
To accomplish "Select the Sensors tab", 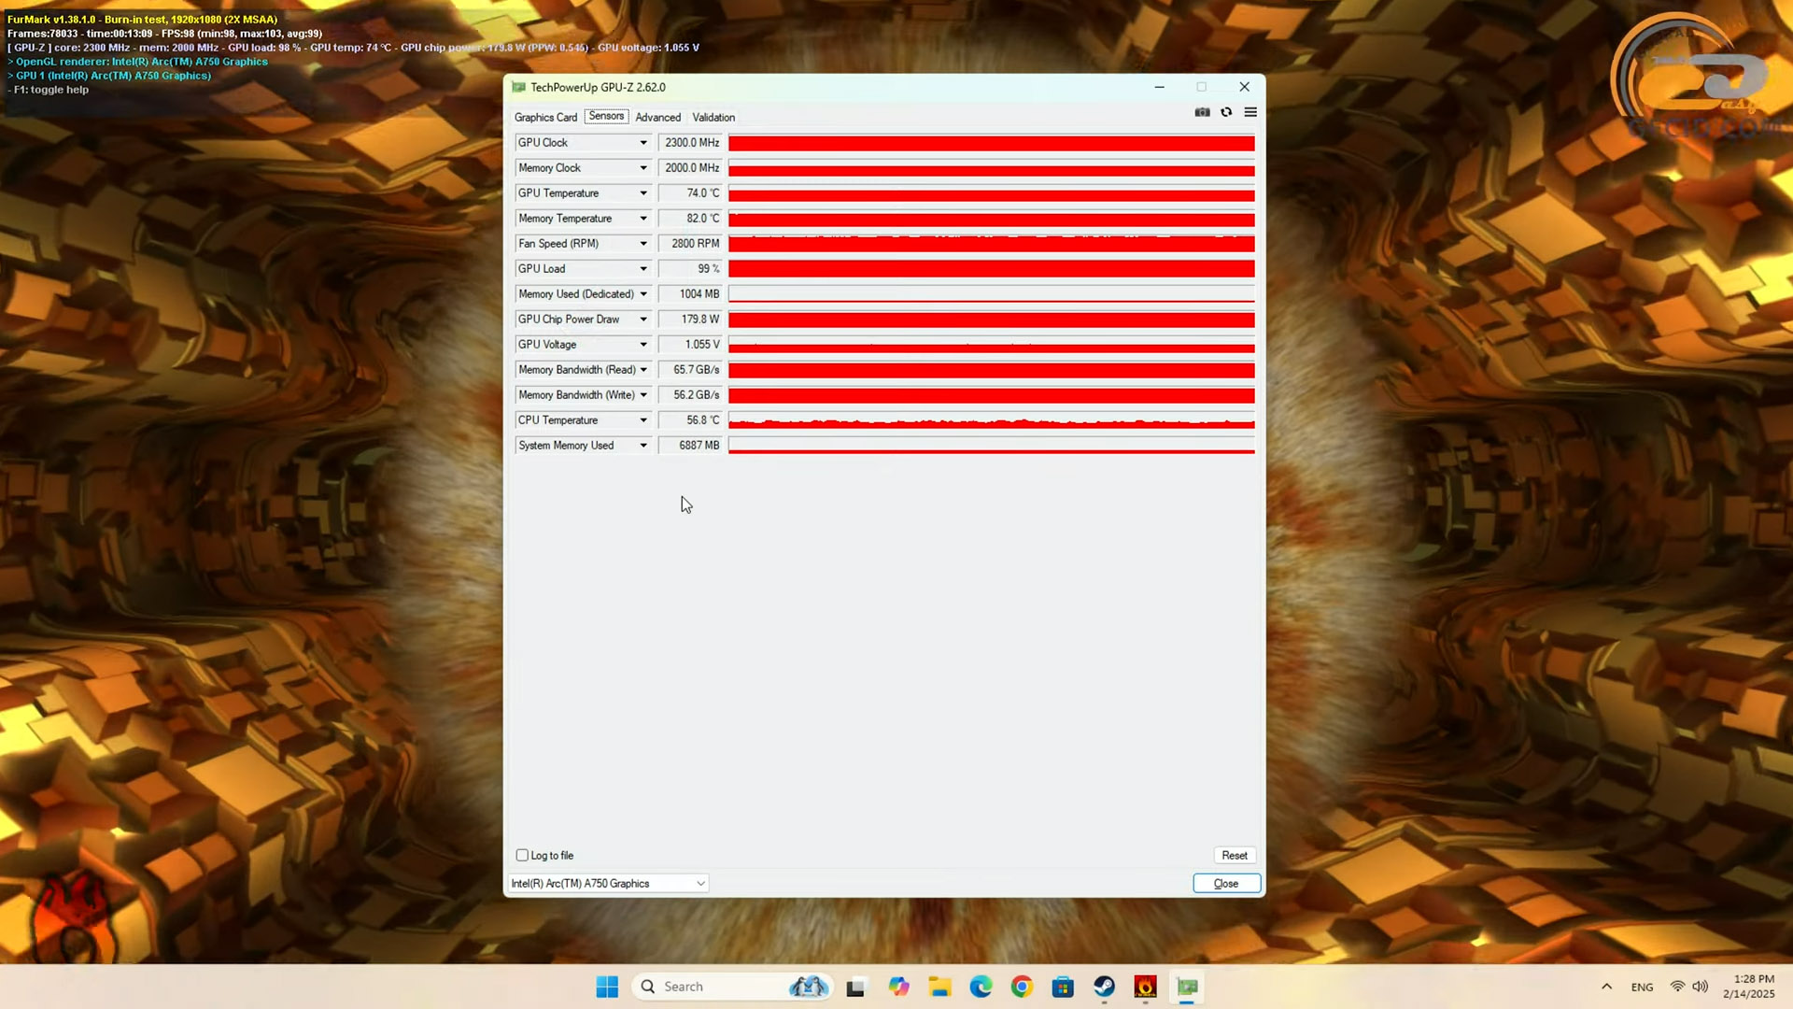I will (606, 117).
